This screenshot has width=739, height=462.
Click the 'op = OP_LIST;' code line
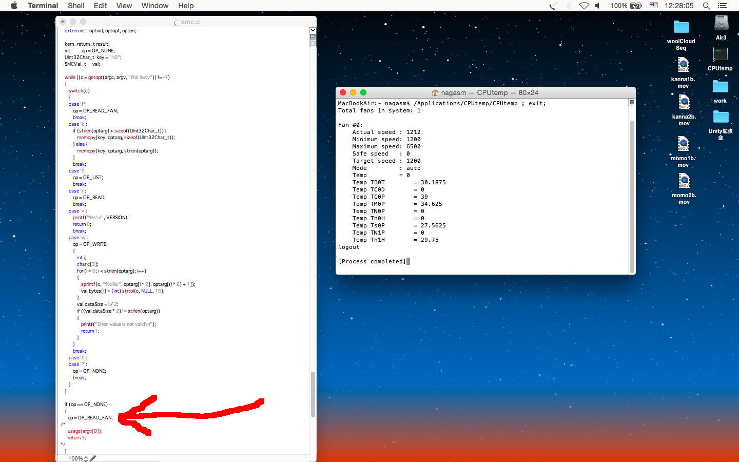tap(88, 178)
